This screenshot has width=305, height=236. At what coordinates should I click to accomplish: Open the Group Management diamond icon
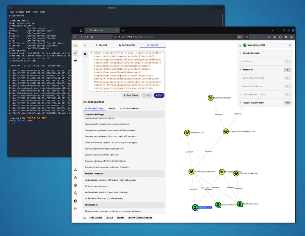tap(75, 61)
